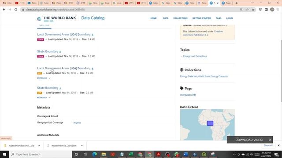Open the Chrome three-dot menu
The image size is (282, 158).
click(x=278, y=10)
